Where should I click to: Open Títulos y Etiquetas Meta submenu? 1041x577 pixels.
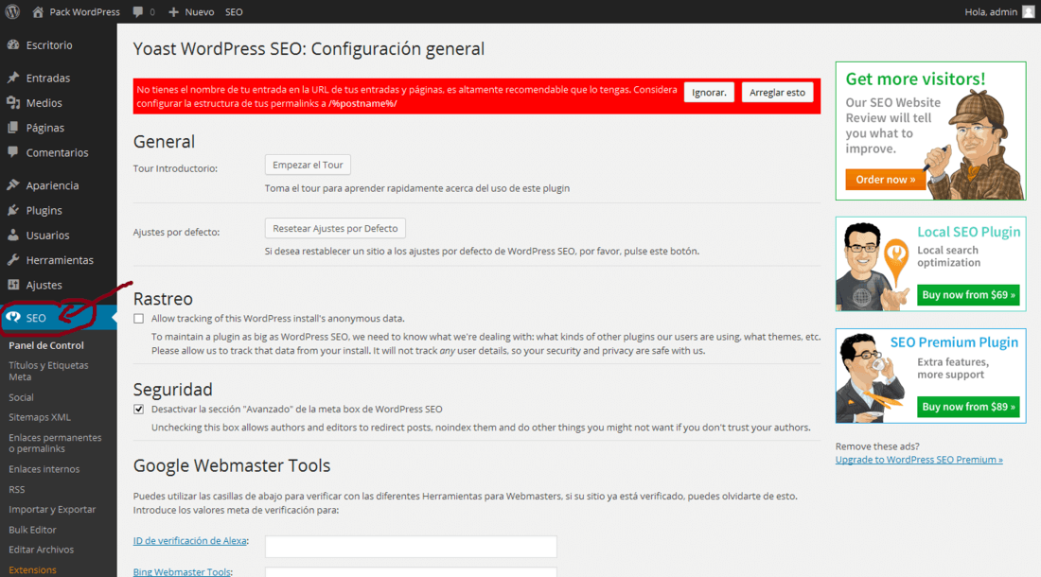48,371
